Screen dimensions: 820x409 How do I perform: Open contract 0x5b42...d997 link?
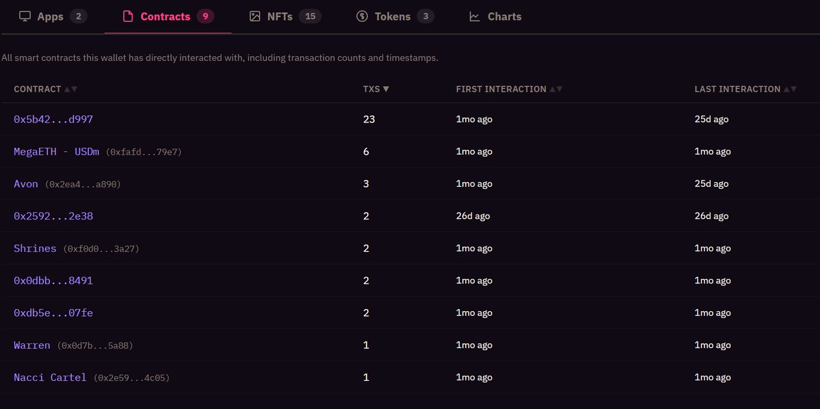point(53,119)
